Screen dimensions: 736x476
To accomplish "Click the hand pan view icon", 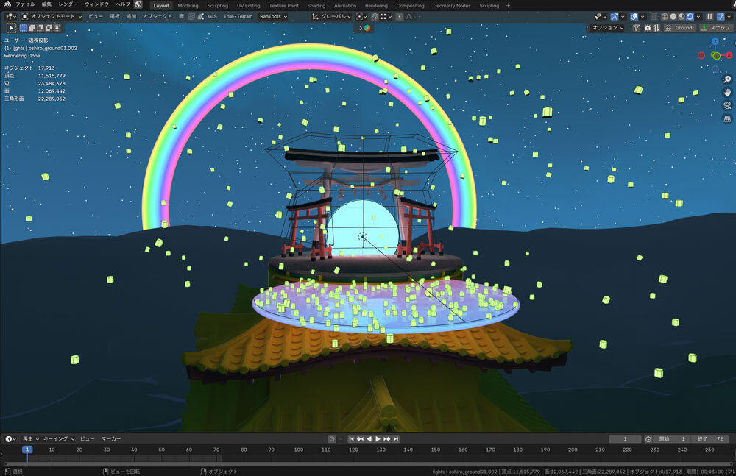I will [x=727, y=93].
